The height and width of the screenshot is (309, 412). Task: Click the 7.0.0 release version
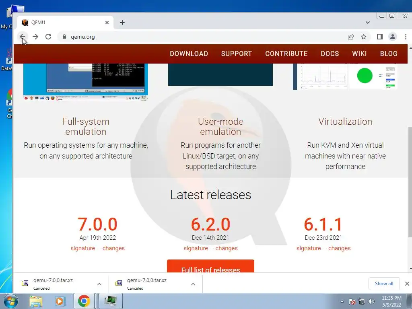pos(97,225)
